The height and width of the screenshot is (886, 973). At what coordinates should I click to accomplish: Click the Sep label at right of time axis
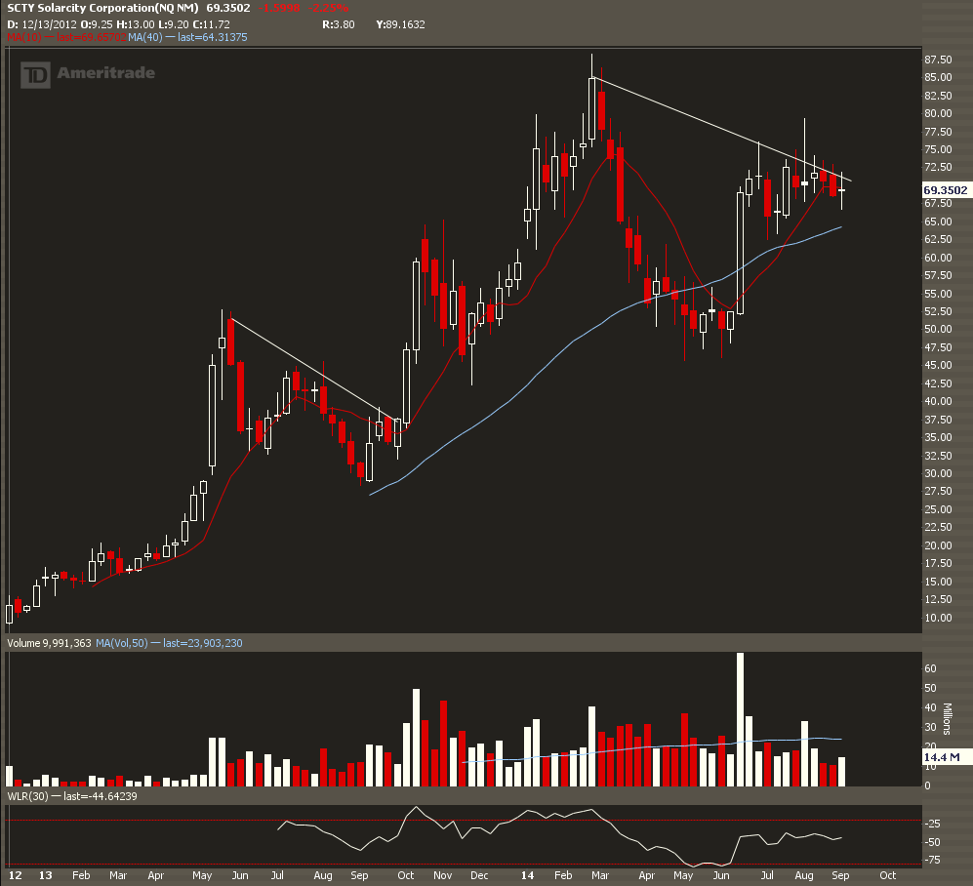coord(840,875)
